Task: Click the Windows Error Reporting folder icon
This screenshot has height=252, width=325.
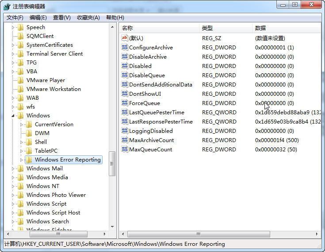Action: pos(29,159)
